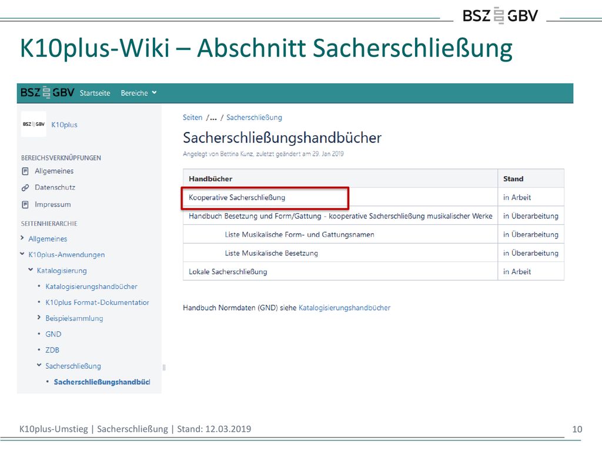Open K10plus Format-Dokumentation in the tree
Screen dimensions: 602x451
pos(97,302)
